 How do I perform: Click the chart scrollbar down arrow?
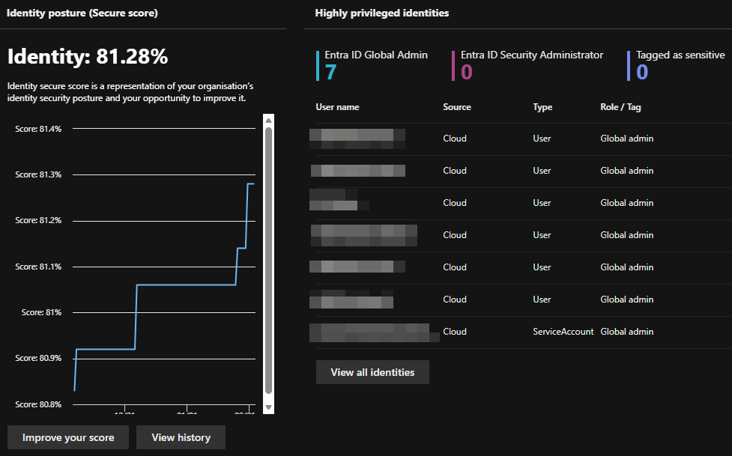point(268,407)
